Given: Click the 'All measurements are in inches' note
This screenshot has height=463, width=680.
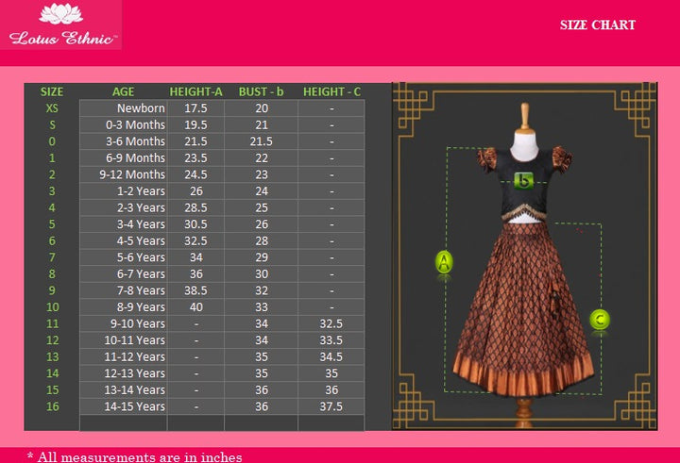Looking at the screenshot, I should tap(140, 457).
